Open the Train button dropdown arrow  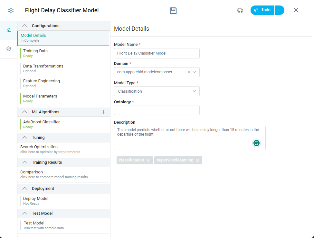(279, 10)
